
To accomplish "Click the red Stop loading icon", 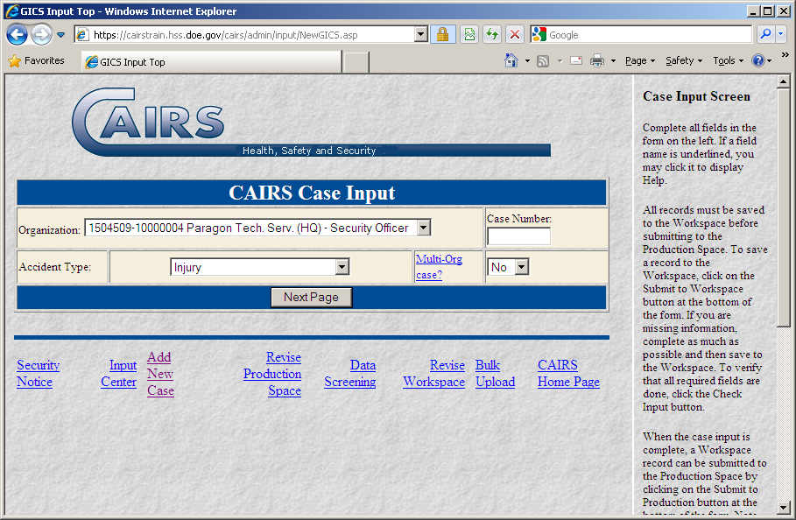I will (x=514, y=35).
